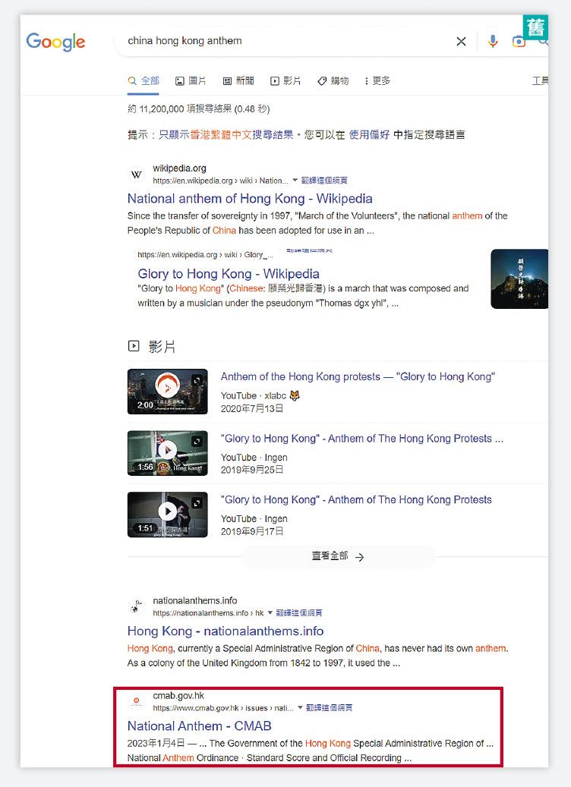Clear the search box with the X icon
This screenshot has height=787, width=571.
click(x=461, y=41)
